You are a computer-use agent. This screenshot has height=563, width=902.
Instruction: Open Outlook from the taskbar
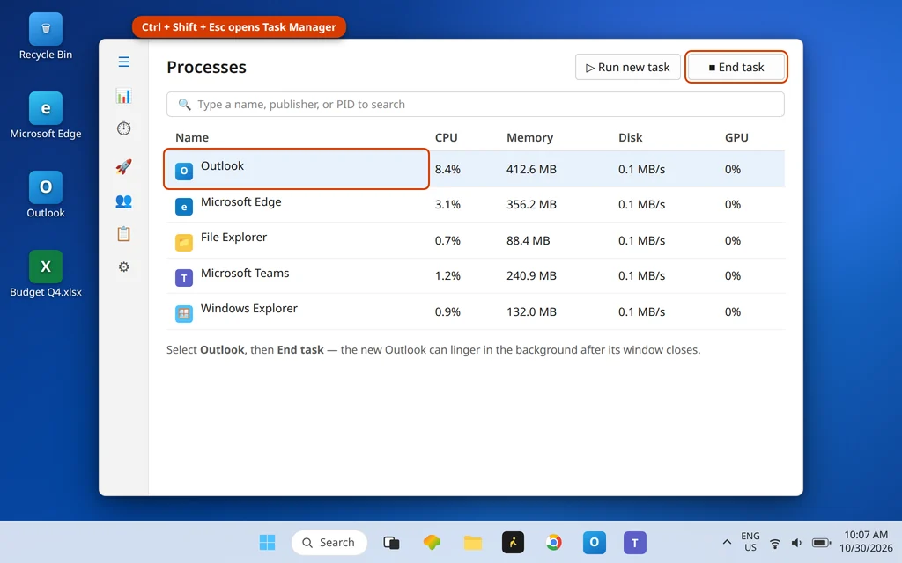tap(595, 542)
